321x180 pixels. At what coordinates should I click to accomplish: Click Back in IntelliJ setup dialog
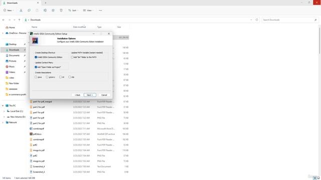pos(77,95)
